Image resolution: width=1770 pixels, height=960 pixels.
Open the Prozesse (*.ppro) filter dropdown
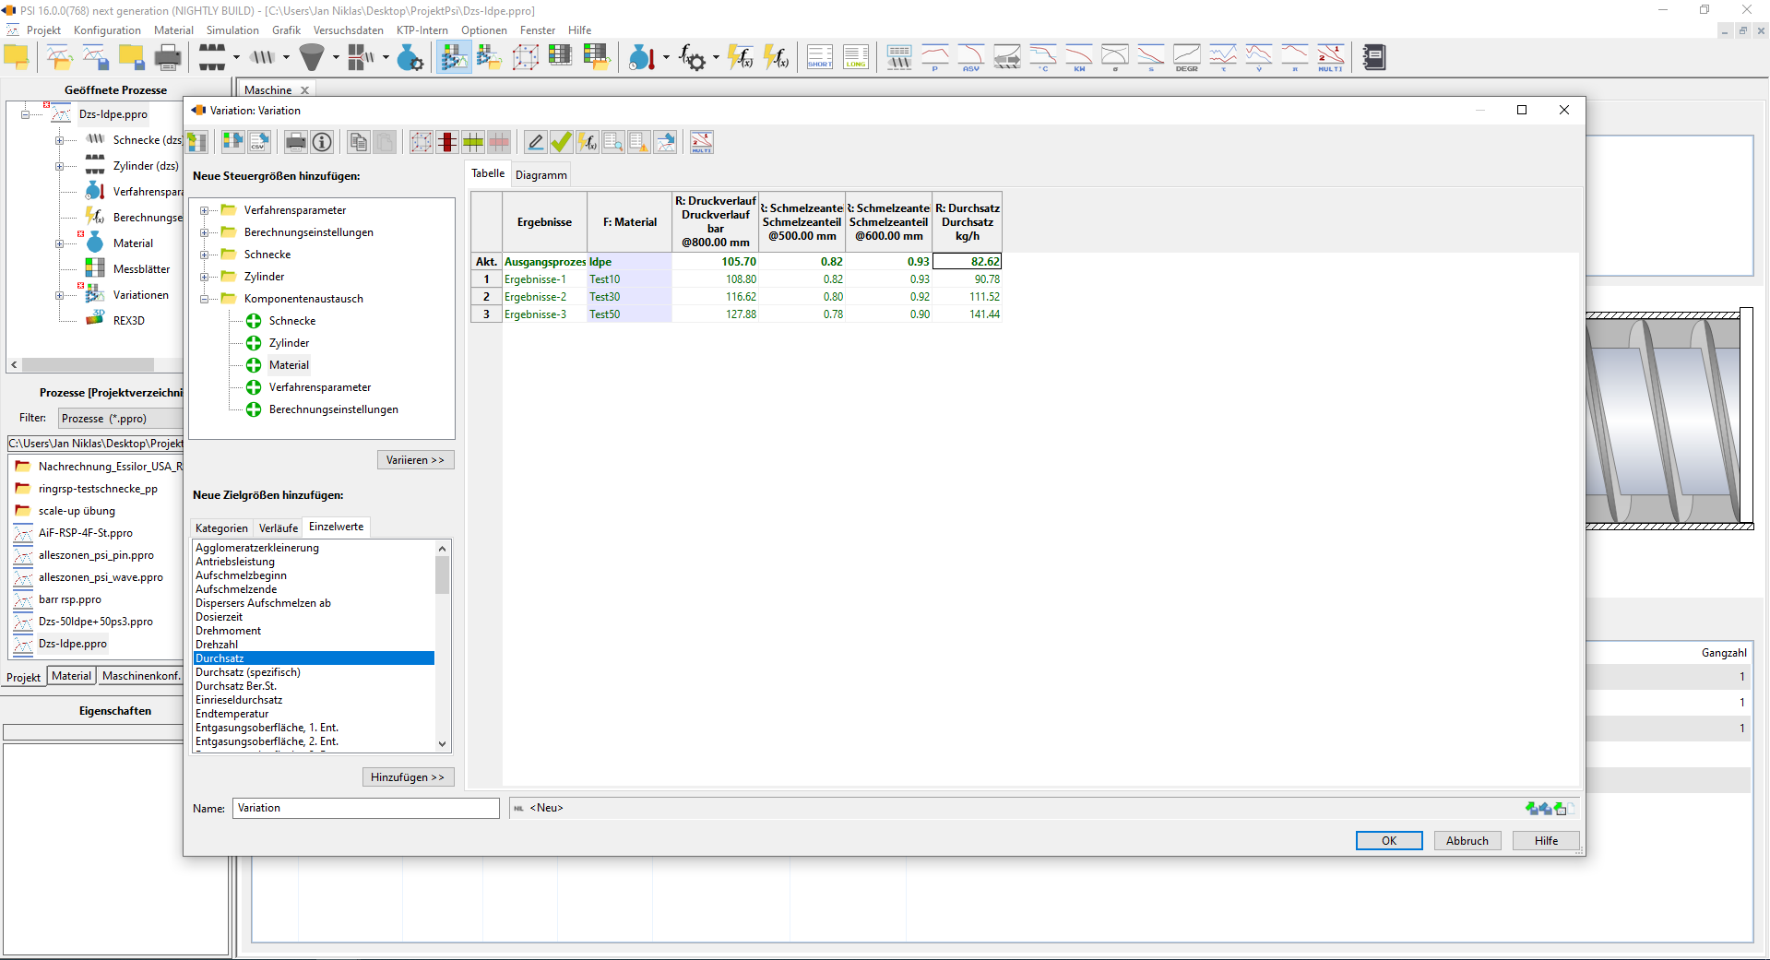pos(120,419)
